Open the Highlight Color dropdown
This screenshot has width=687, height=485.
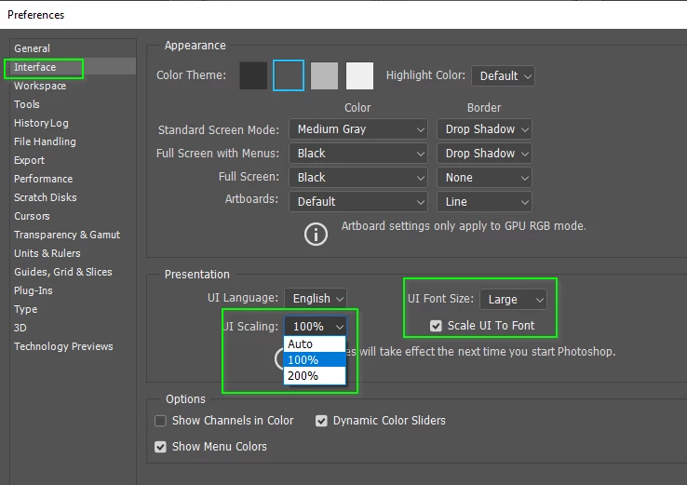click(x=503, y=76)
